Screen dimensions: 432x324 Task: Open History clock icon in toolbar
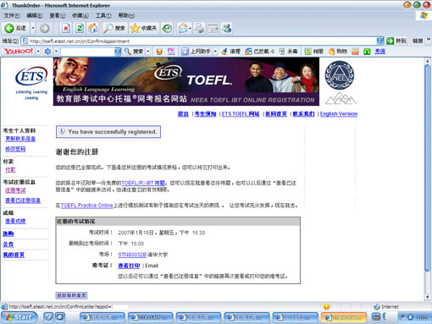click(x=167, y=28)
